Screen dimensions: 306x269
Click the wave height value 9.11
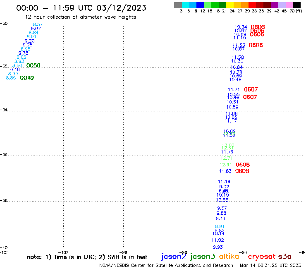tap(220, 219)
